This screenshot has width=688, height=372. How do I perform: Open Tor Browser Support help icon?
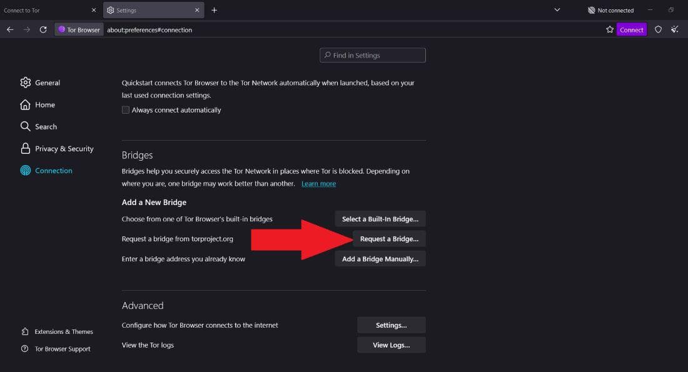point(24,348)
